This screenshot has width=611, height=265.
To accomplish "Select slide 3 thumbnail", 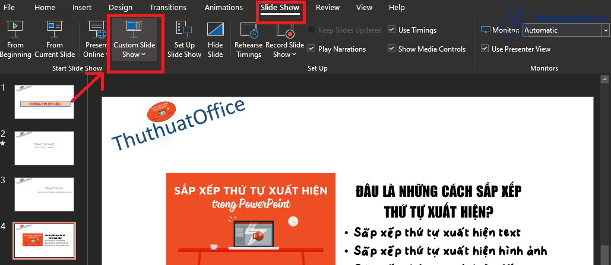I will (x=44, y=194).
